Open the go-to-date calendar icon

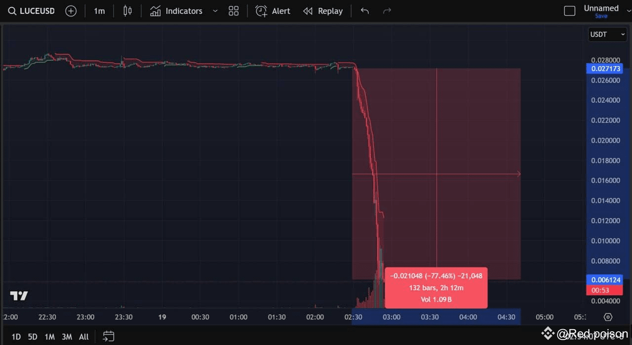pyautogui.click(x=108, y=336)
